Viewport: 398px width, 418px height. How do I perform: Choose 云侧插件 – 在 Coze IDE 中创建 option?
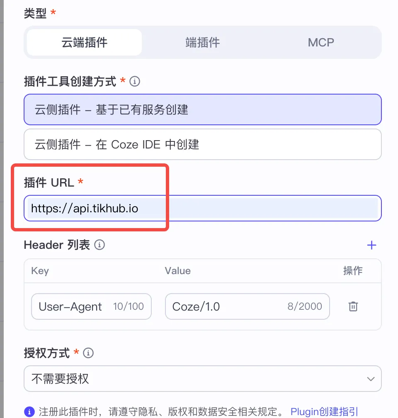click(202, 144)
